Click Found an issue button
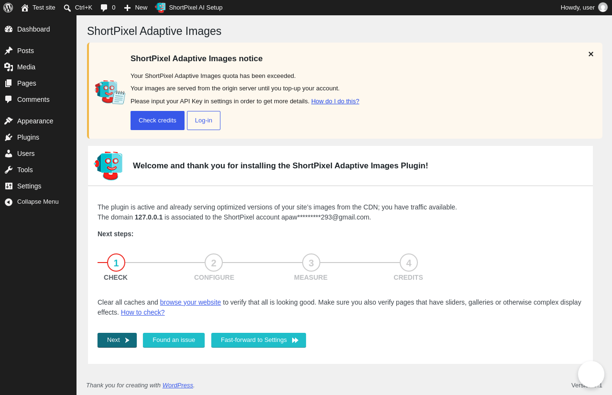Screen dimensions: 612x395 [174, 340]
